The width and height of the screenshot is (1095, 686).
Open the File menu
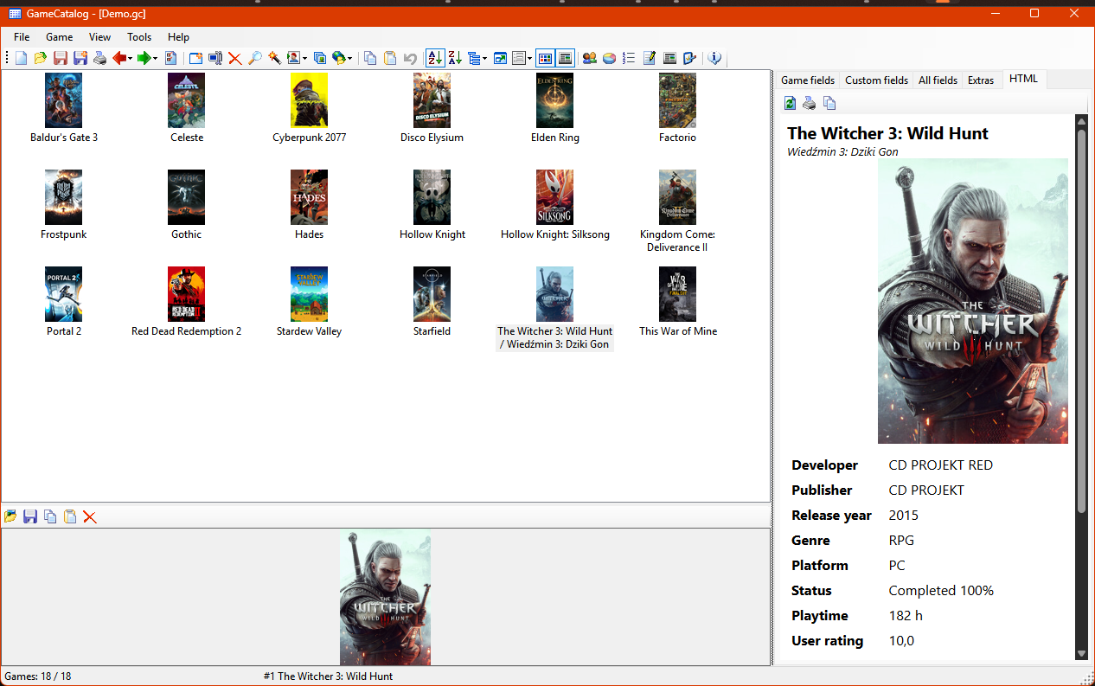[x=22, y=37]
